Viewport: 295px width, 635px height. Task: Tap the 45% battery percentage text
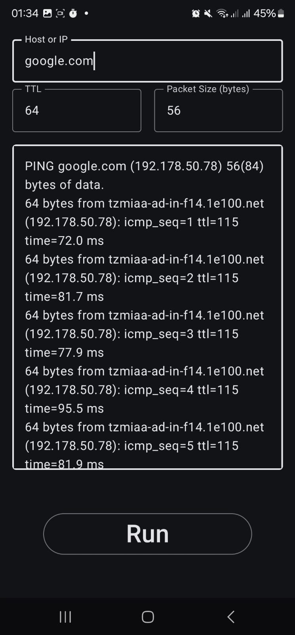click(x=265, y=13)
